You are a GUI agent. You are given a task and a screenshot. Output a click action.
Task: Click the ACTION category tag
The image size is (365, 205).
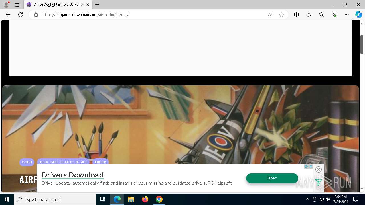click(x=27, y=162)
